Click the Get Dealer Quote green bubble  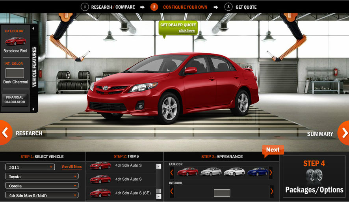coord(178,28)
